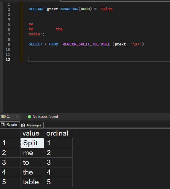
Task: Click table'; text on line 7
Action: 36,34
